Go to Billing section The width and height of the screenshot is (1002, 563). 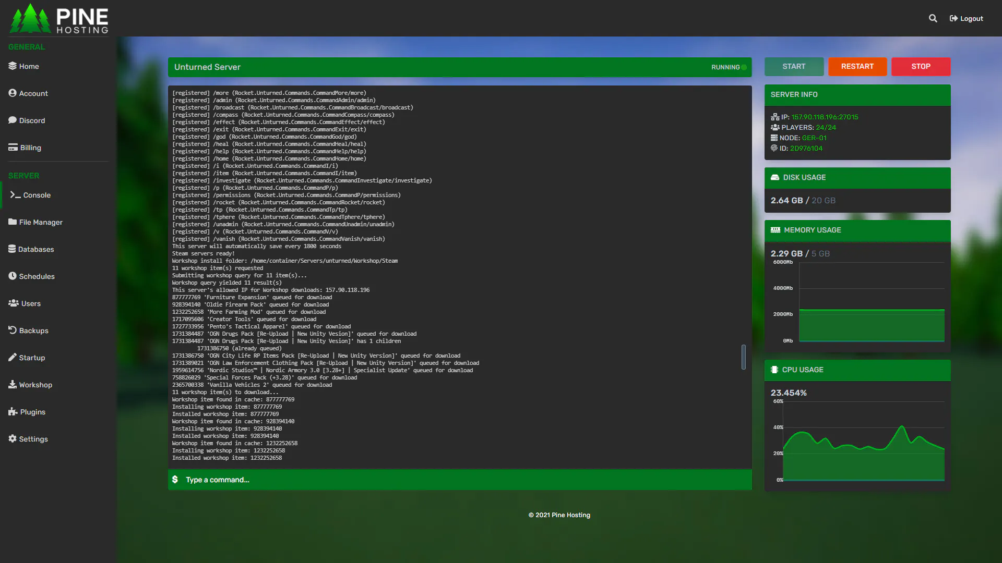point(30,148)
